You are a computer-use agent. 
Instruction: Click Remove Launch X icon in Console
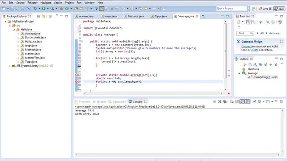[x=219, y=102]
